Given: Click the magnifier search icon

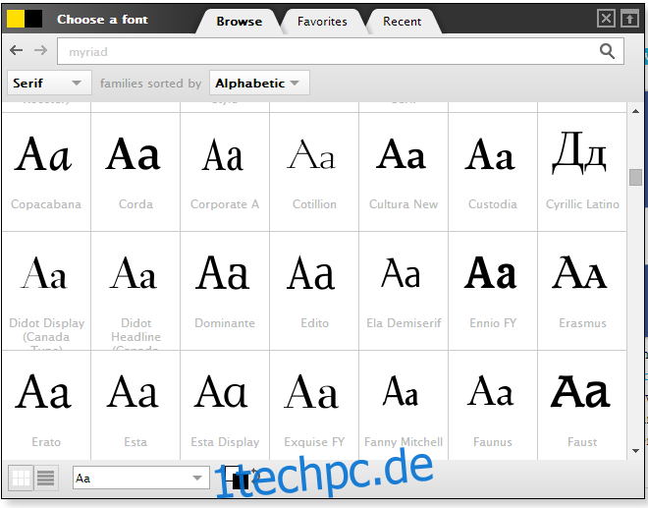Looking at the screenshot, I should pos(607,51).
